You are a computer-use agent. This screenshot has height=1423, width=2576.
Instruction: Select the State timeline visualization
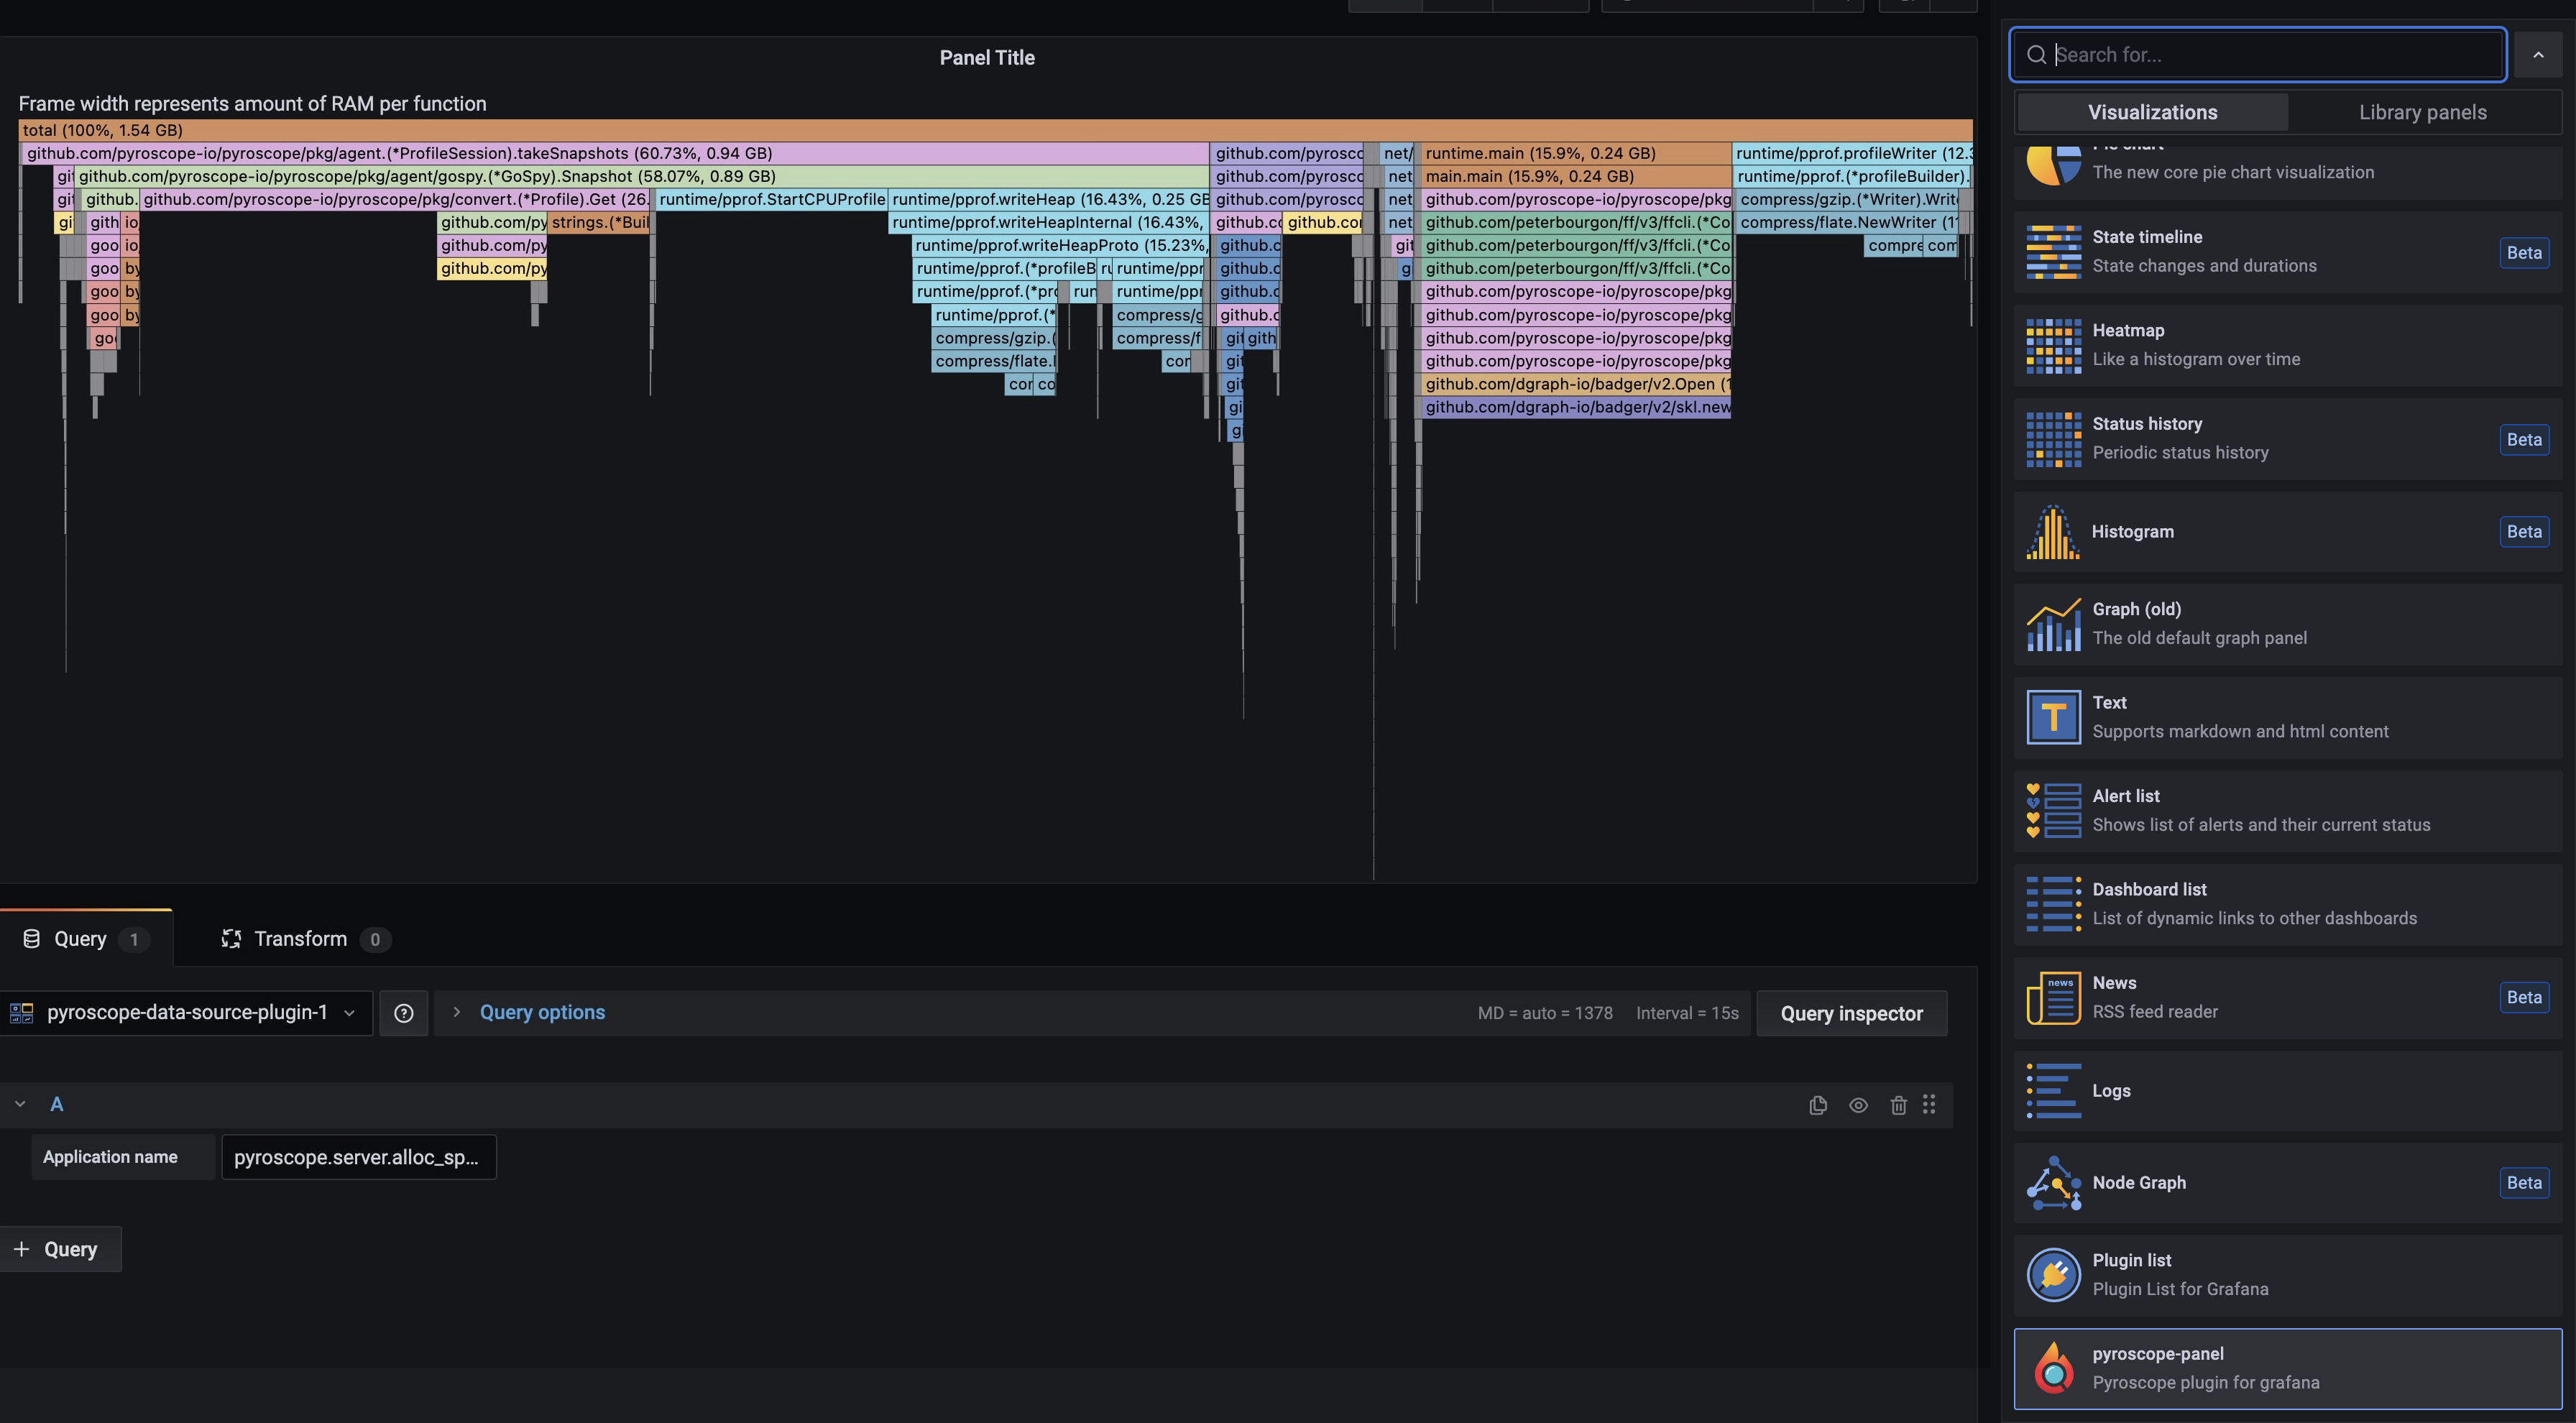2287,252
